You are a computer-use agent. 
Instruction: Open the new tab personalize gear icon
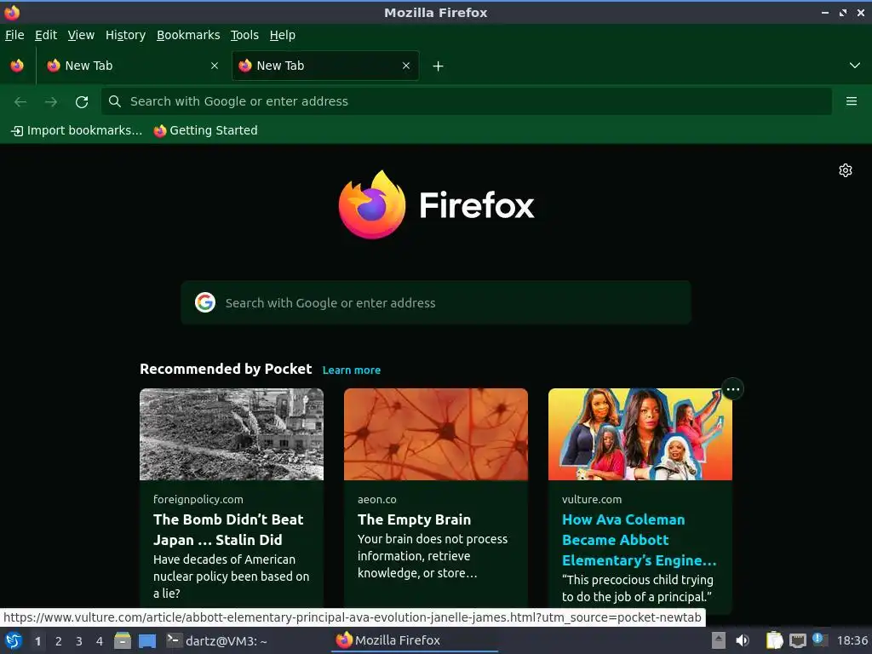(x=846, y=170)
